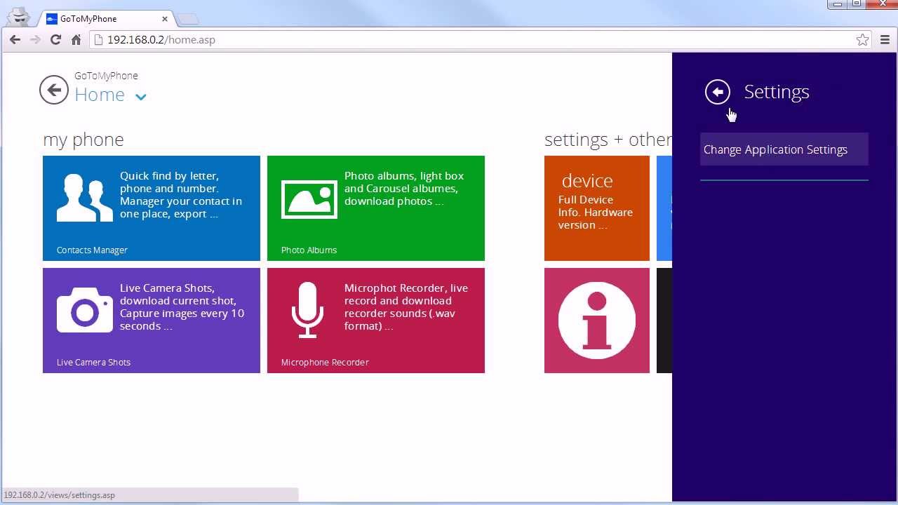Viewport: 898px width, 505px height.
Task: Click the microphone icon
Action: tap(307, 309)
